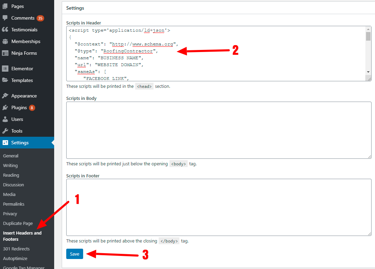Image resolution: width=375 pixels, height=269 pixels.
Task: Open the Users menu item
Action: 17,119
